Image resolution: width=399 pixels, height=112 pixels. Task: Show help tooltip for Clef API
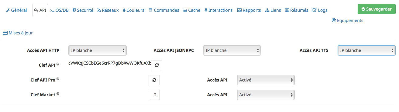coord(58,64)
